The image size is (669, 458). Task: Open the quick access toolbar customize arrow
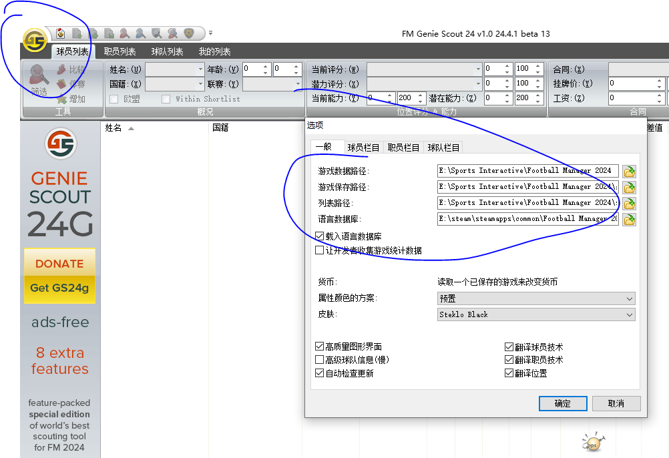(210, 33)
